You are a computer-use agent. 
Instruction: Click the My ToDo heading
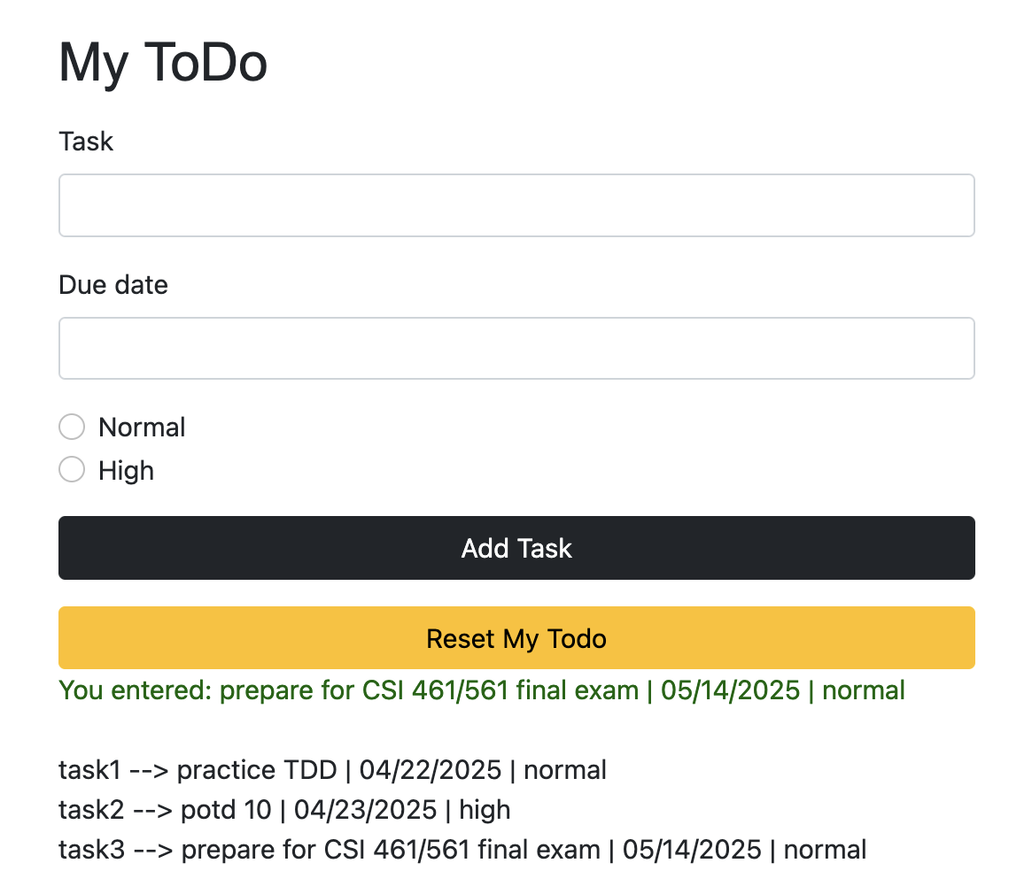click(x=163, y=62)
